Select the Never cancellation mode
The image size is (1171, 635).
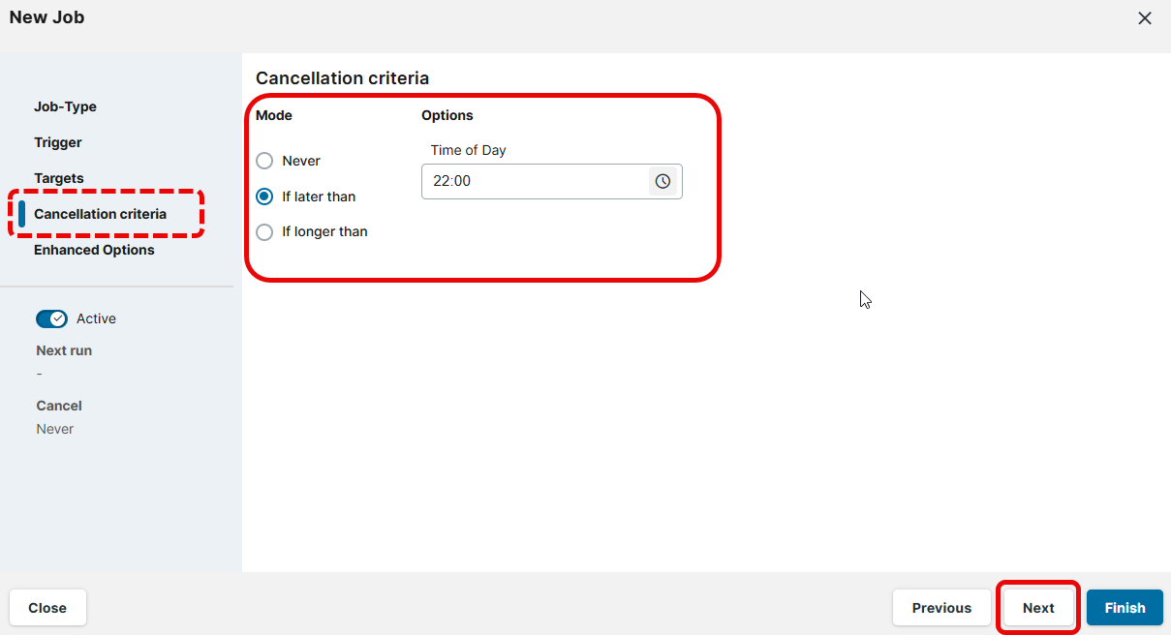[x=264, y=161]
